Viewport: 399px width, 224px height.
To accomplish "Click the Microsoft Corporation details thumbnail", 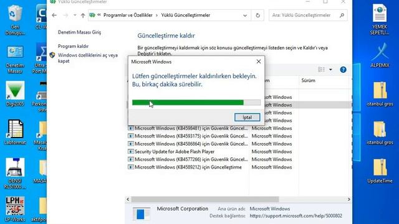I will [x=142, y=213].
